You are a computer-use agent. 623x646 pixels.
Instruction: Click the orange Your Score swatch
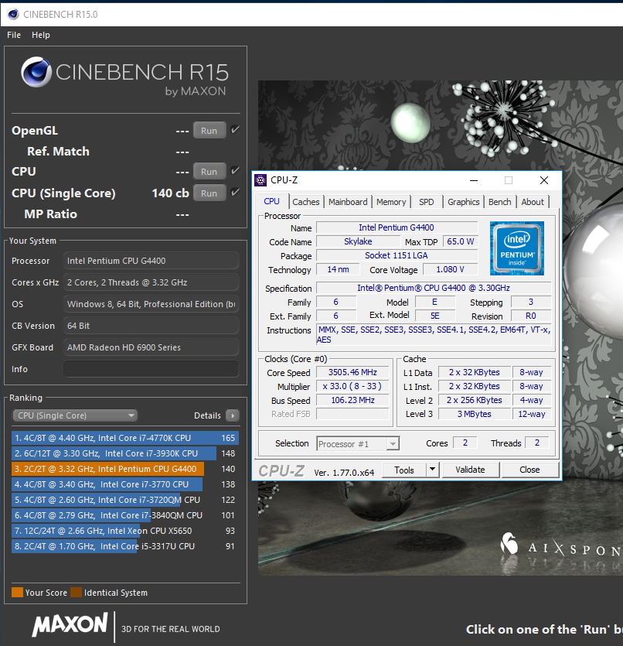coord(17,593)
